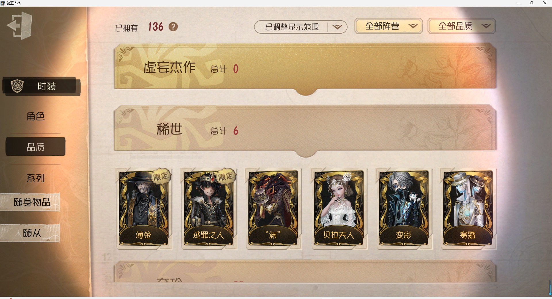The width and height of the screenshot is (552, 299).
Task: Open the 随从 section
Action: (30, 233)
